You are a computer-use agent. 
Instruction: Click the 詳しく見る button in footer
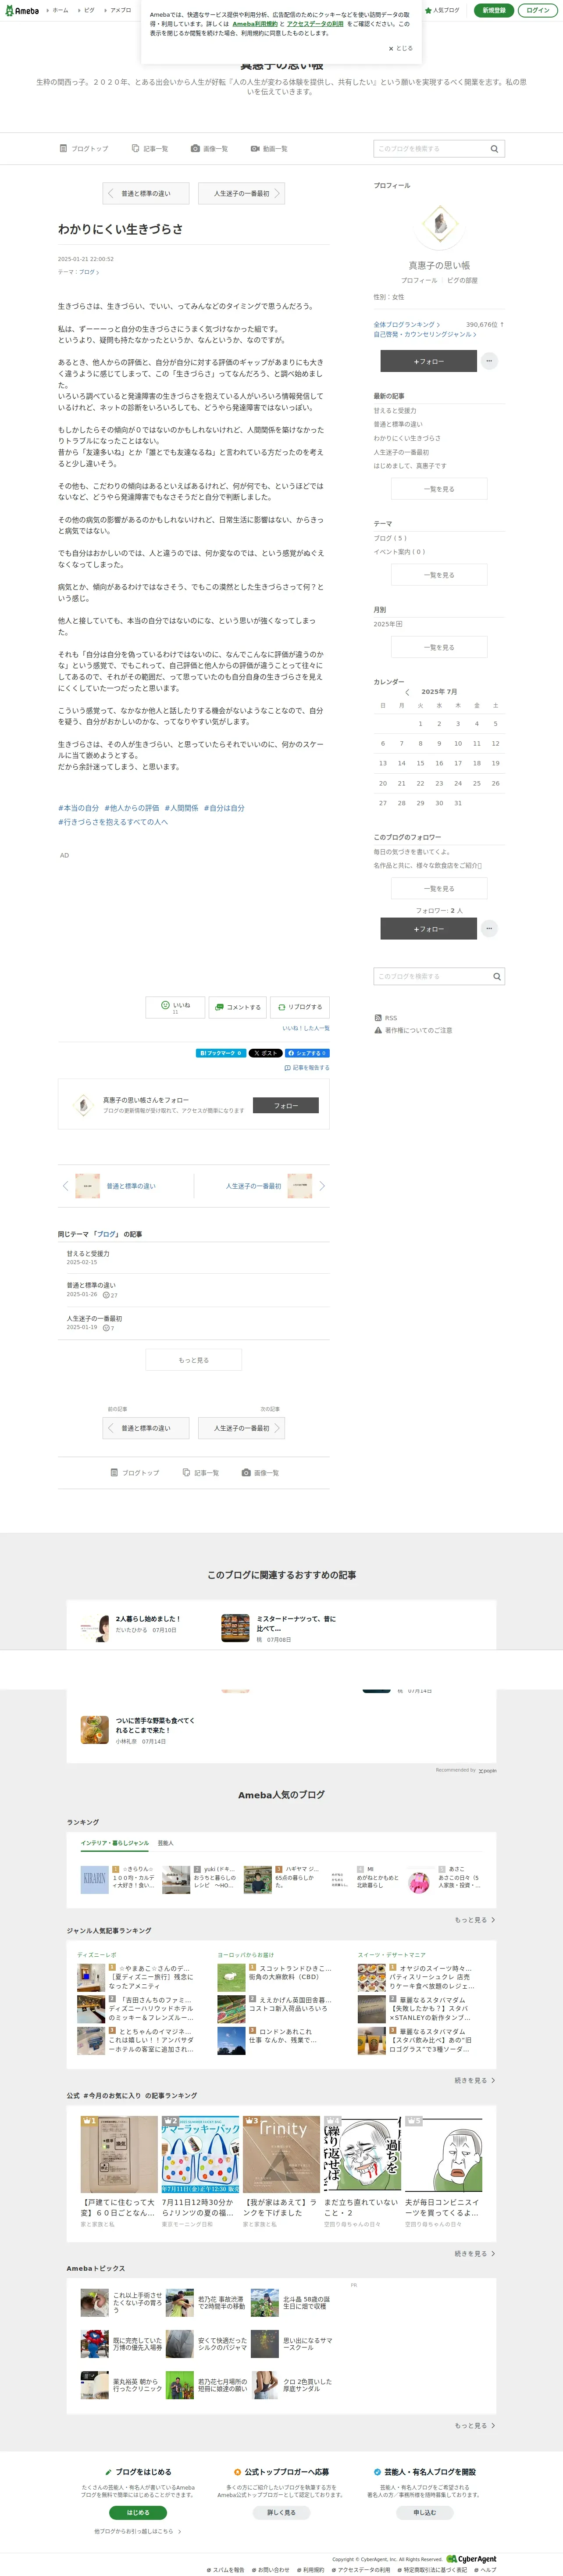[281, 2512]
